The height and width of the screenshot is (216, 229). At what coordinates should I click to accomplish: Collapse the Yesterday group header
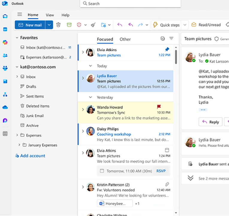click(90, 97)
